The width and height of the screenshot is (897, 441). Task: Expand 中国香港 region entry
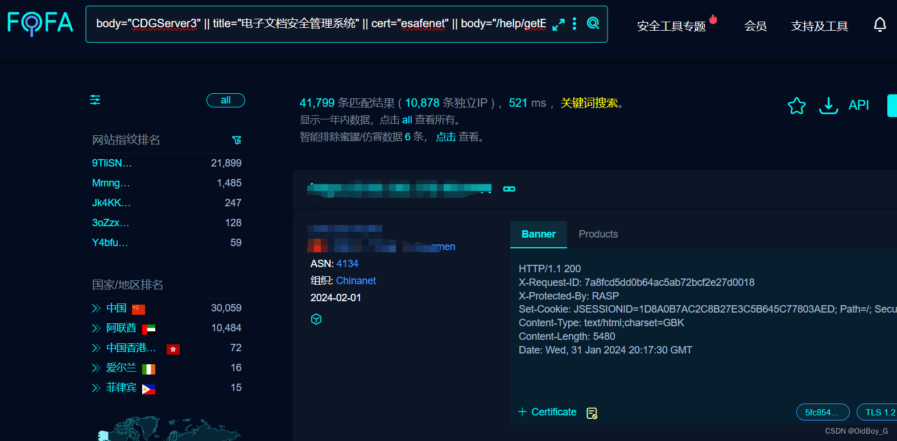(x=96, y=348)
